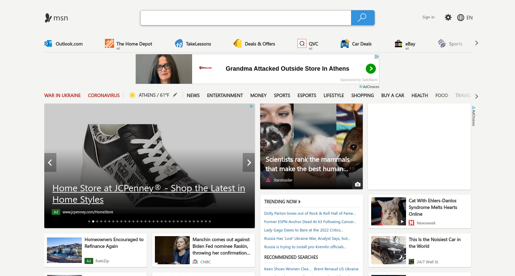Select the first carousel pagination dot

[x=89, y=221]
